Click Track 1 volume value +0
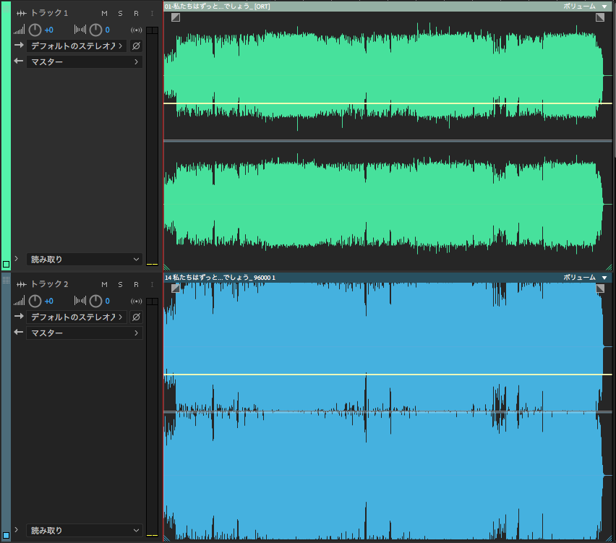The width and height of the screenshot is (616, 543). 48,30
